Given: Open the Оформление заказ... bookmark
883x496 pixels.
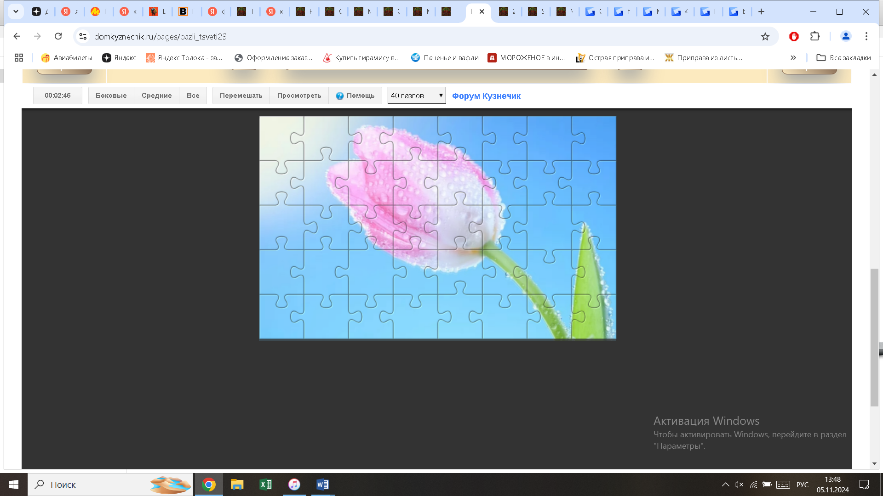Looking at the screenshot, I should point(274,57).
